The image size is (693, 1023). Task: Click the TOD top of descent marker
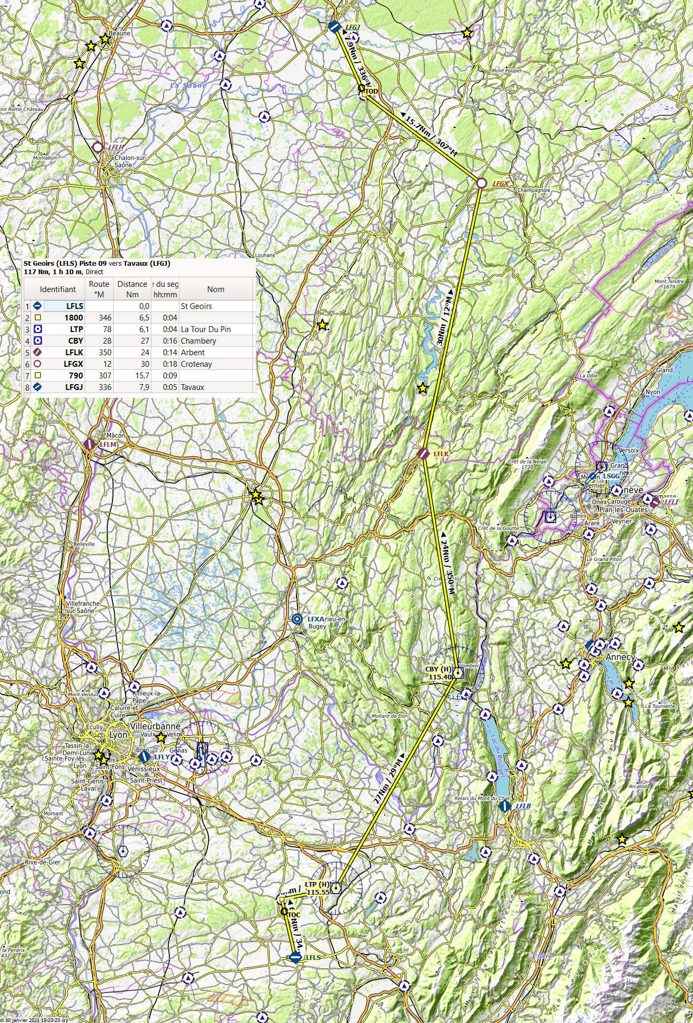361,88
